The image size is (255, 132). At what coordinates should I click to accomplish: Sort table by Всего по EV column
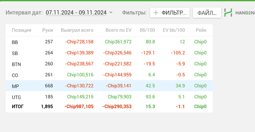pyautogui.click(x=118, y=30)
